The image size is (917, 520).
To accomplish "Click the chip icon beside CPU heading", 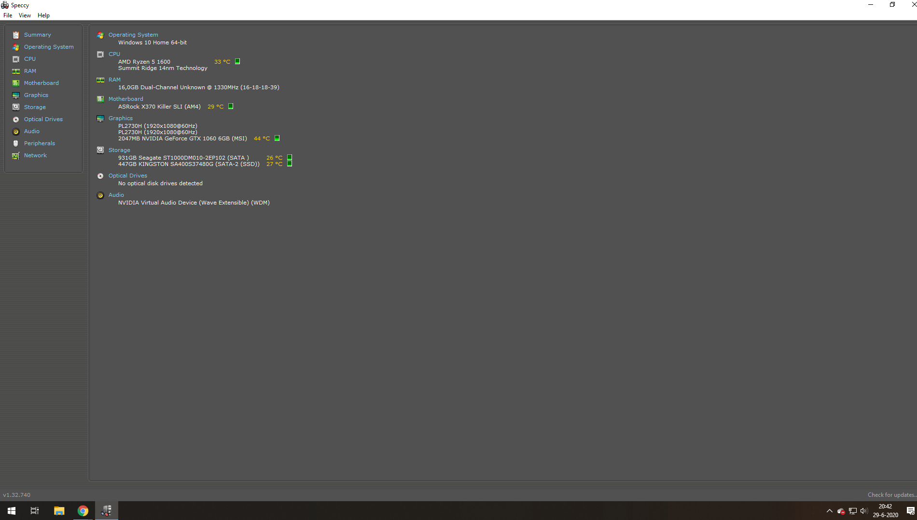I will point(100,55).
